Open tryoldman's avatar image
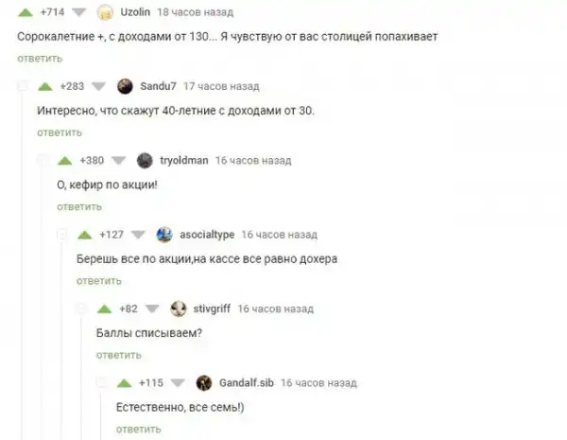The image size is (567, 440). coord(145,161)
